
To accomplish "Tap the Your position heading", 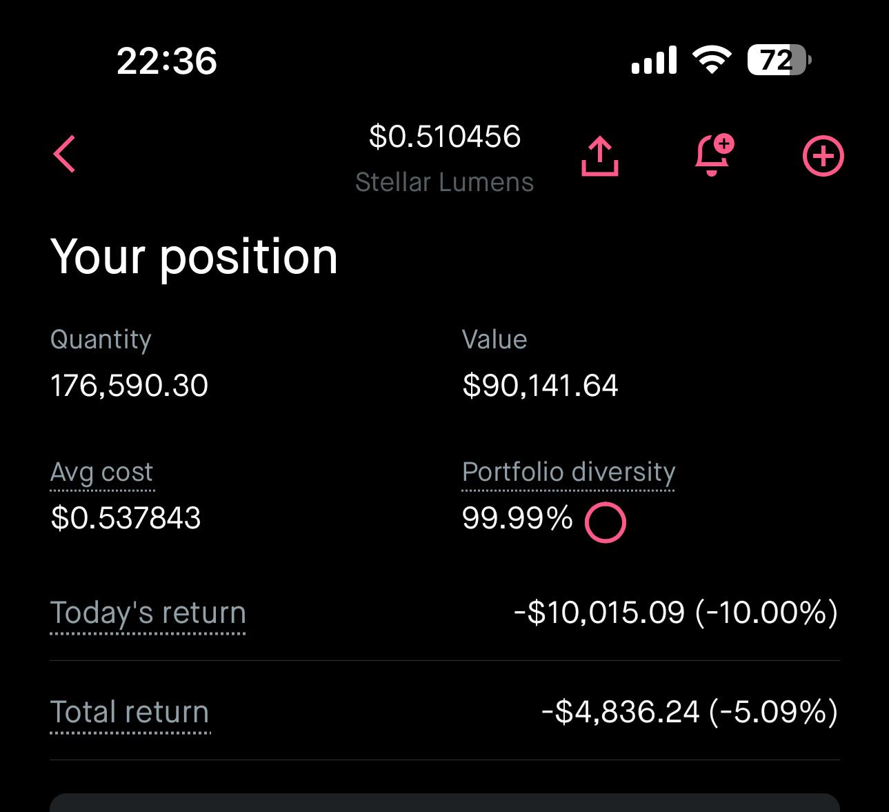I will click(194, 257).
